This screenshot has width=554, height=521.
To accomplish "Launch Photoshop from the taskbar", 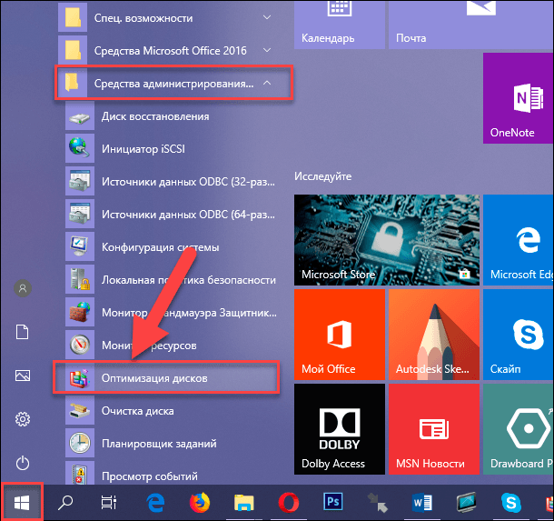I will tap(333, 502).
